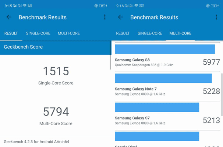Screen dimensions: 223x147
Task: Tap Wi-Fi status icon on left status bar
Action: tap(25, 6)
